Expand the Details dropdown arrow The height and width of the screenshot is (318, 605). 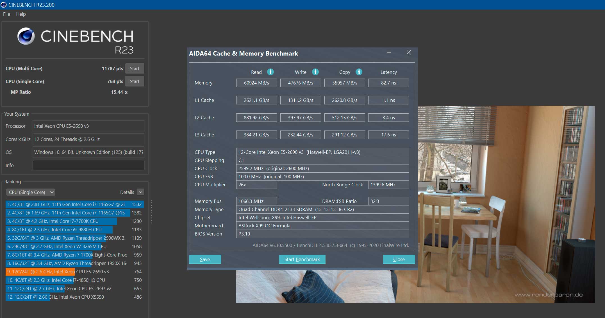click(140, 192)
